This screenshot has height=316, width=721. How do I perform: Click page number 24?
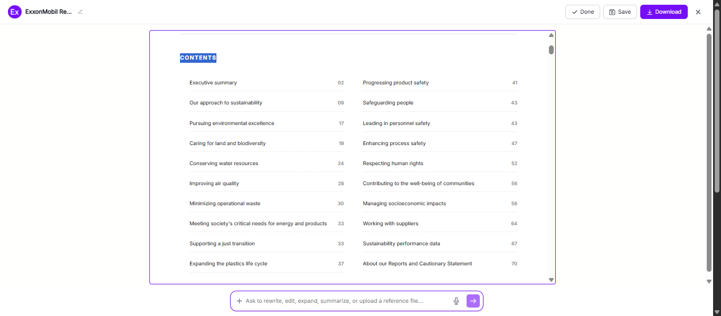tap(341, 164)
